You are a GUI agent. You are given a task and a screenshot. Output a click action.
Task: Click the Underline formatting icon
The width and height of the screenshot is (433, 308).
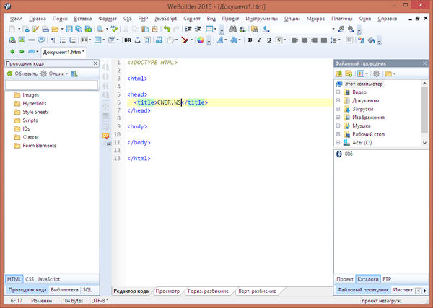269,40
